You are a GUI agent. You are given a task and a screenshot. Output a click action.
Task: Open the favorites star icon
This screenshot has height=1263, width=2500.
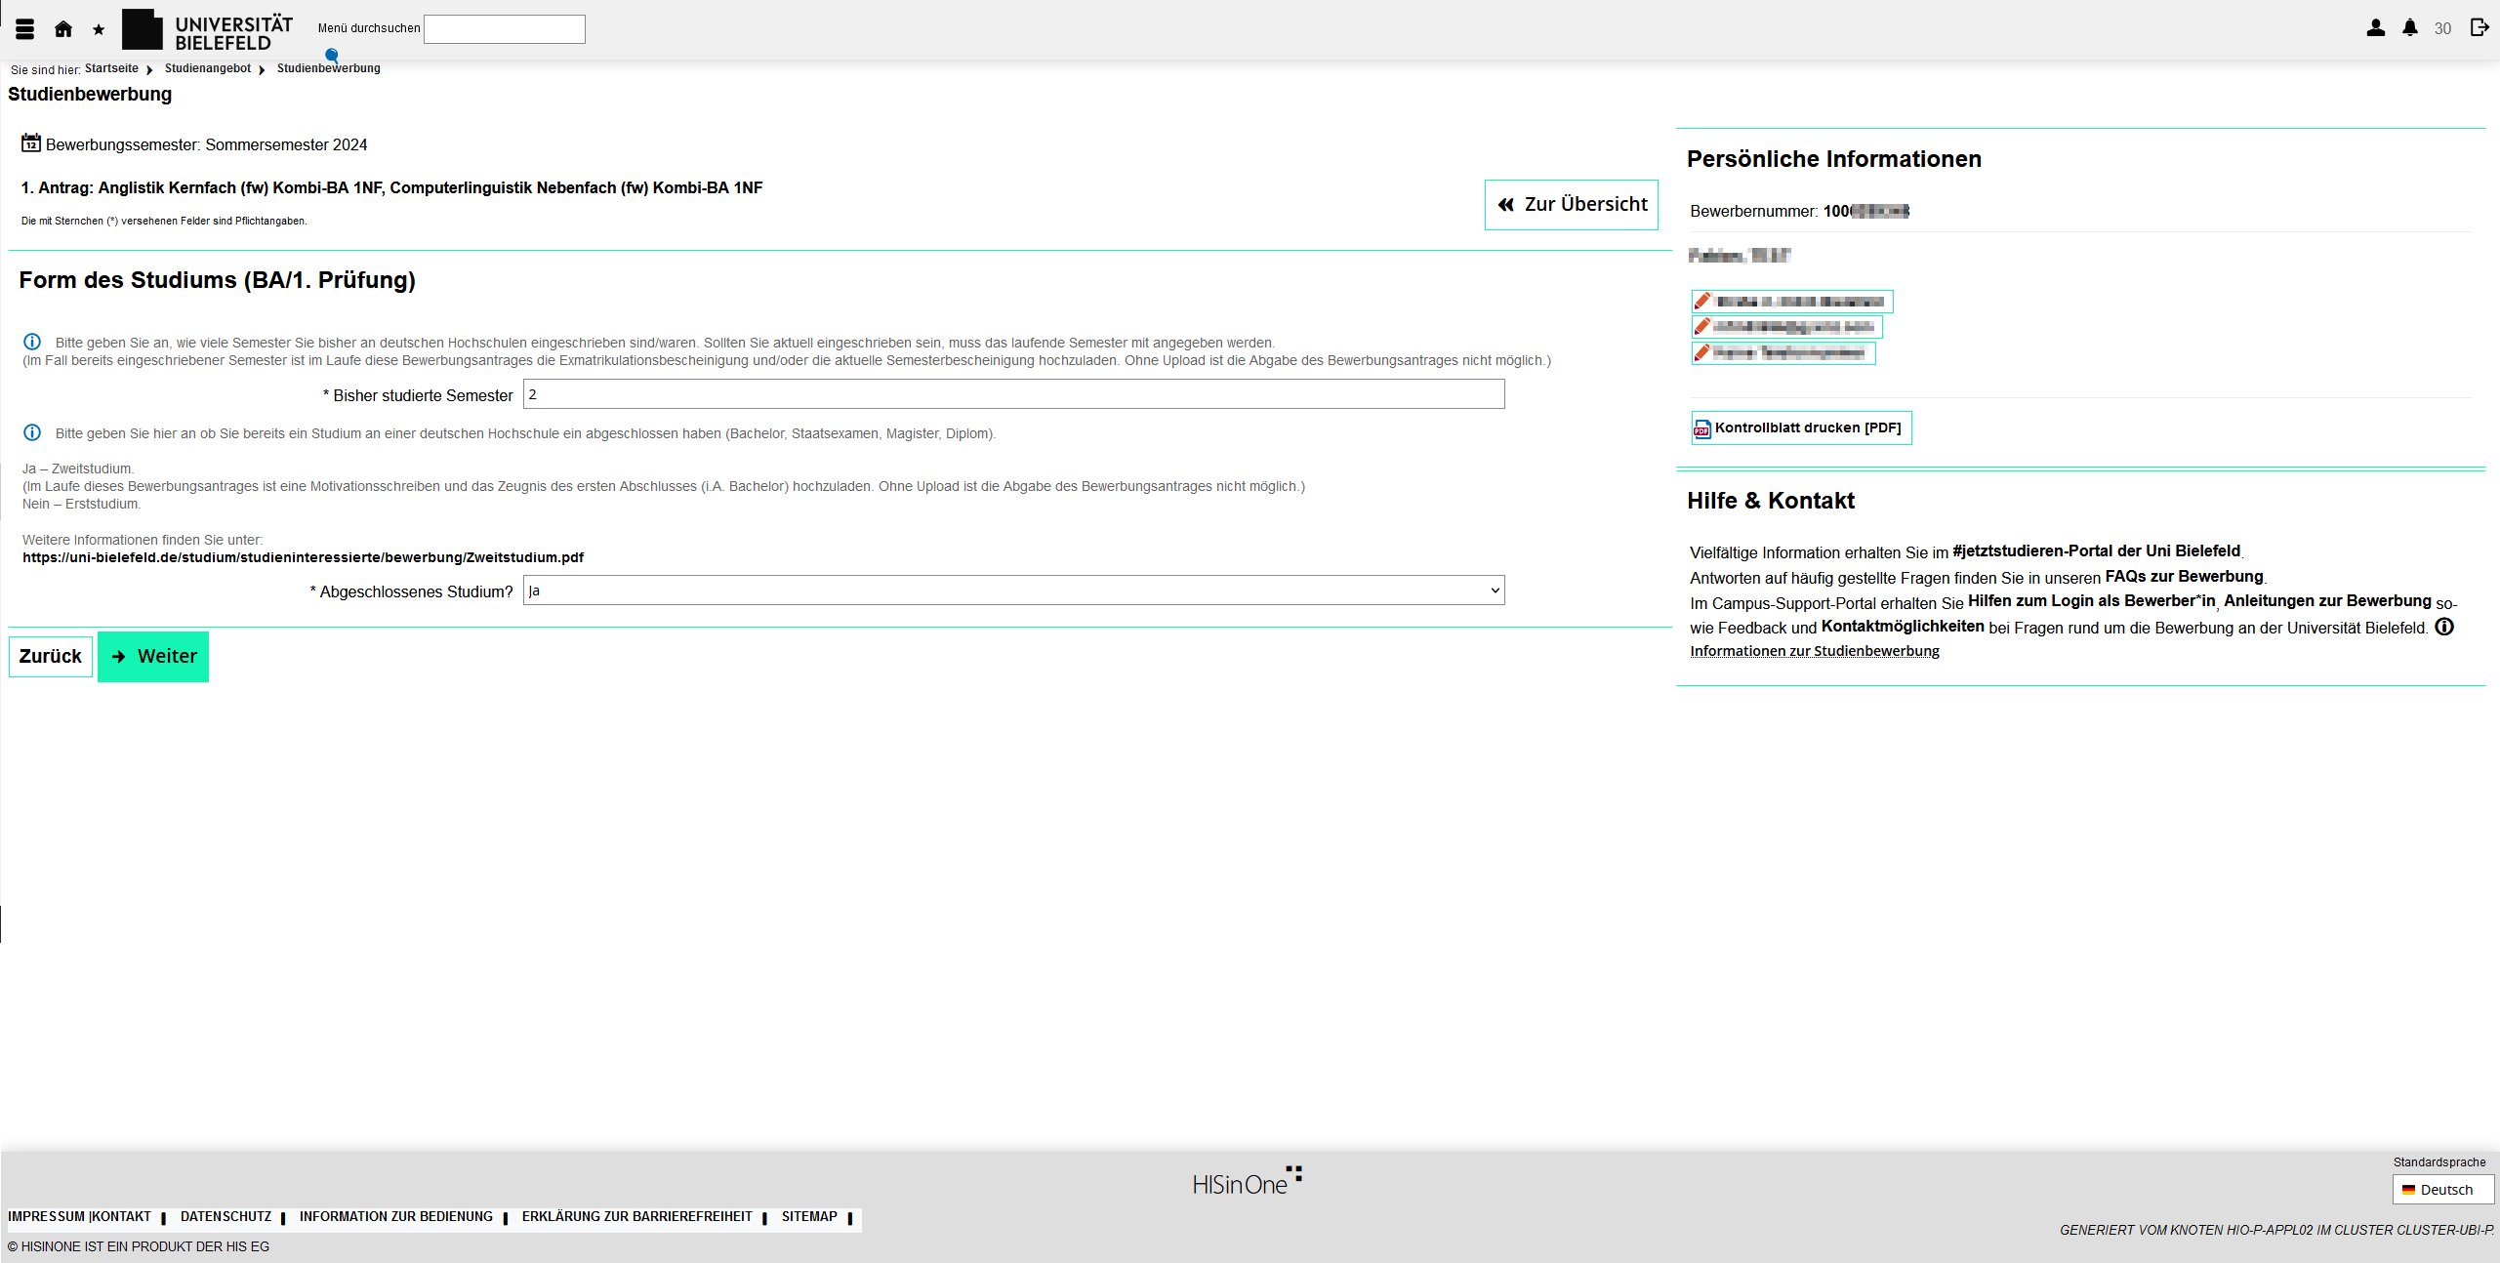99,30
